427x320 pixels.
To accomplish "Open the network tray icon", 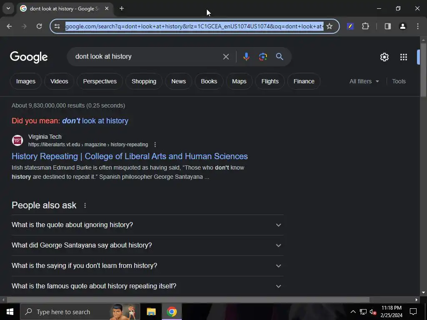I will [363, 312].
